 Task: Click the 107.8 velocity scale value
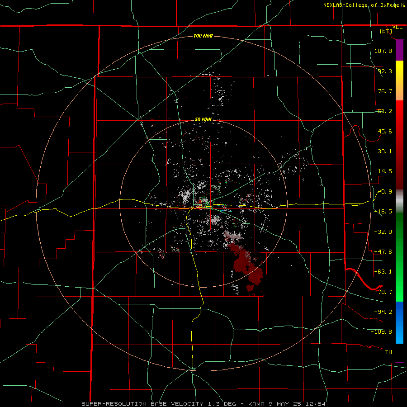(x=383, y=51)
